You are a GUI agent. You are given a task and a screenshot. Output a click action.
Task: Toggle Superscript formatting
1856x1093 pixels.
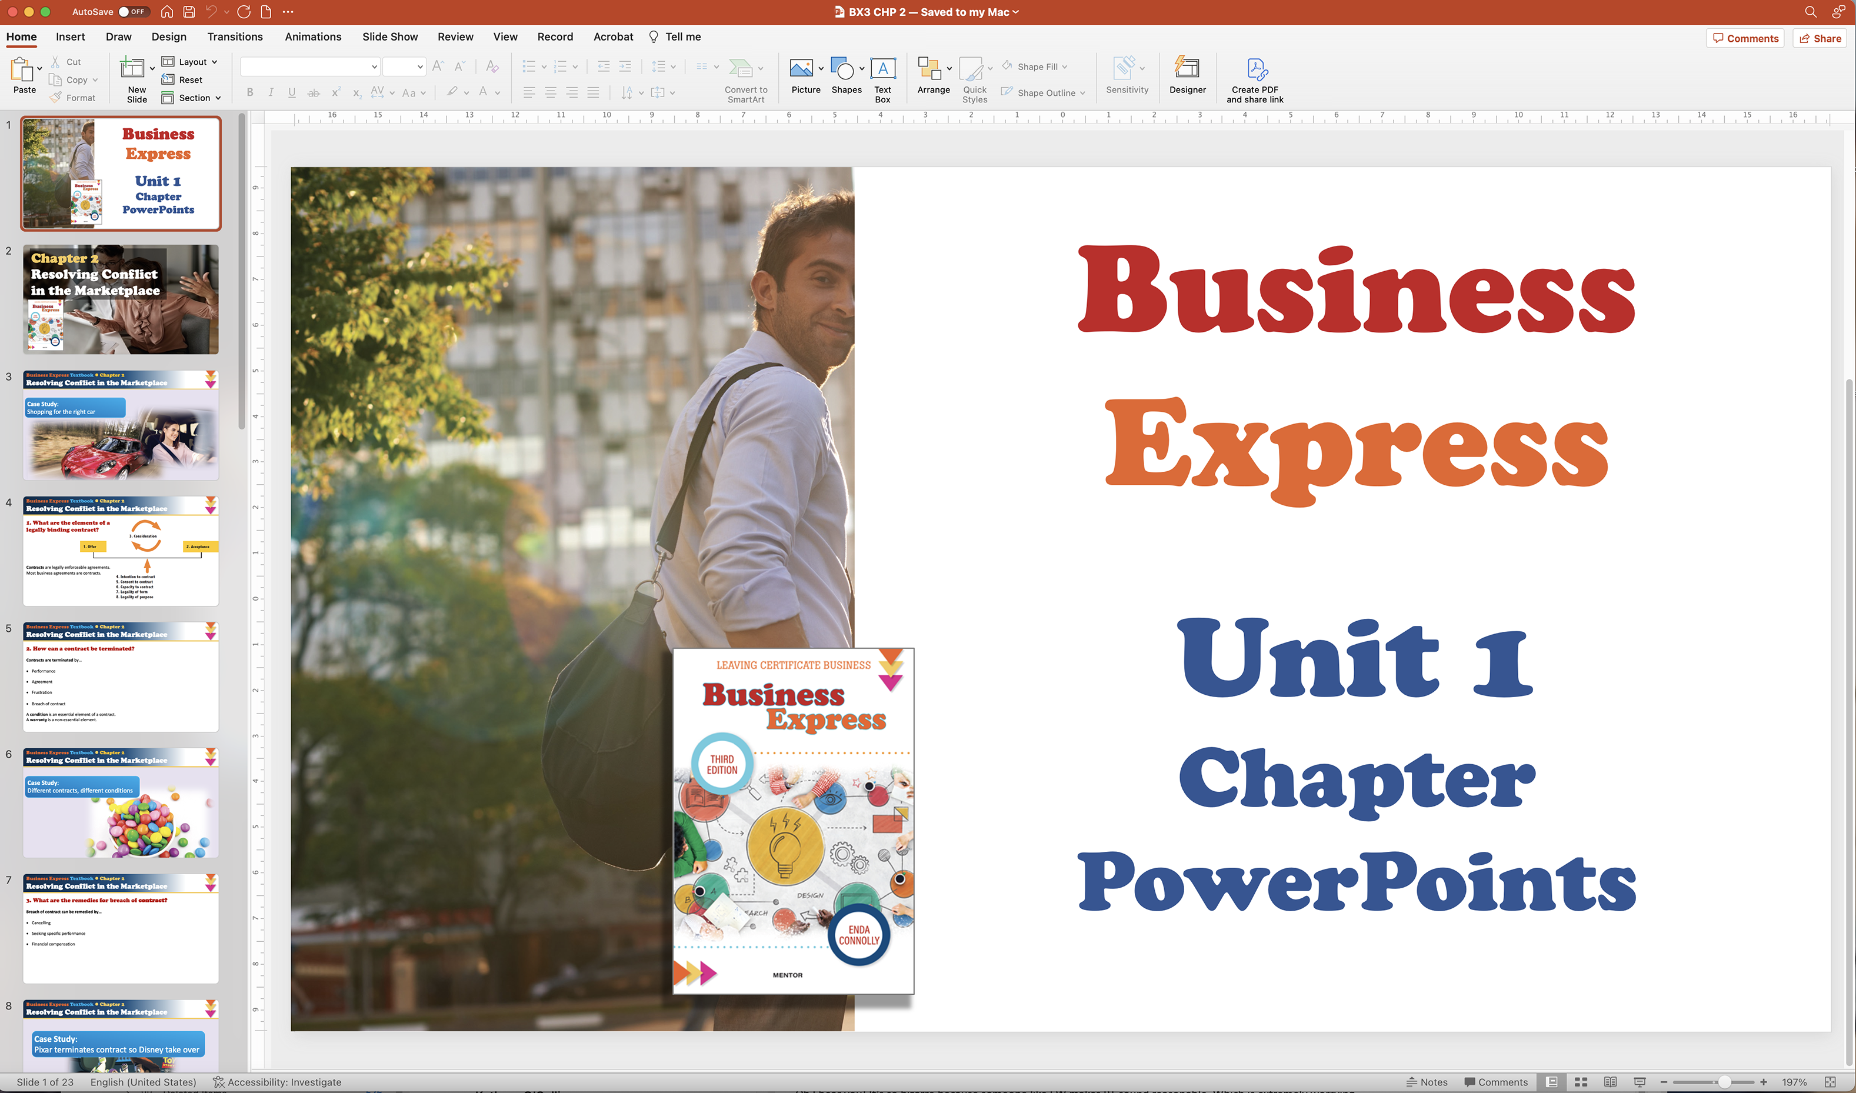click(336, 93)
